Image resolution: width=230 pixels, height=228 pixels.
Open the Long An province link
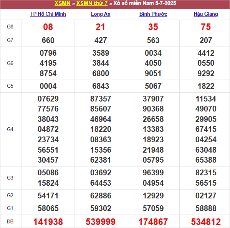coord(101,14)
